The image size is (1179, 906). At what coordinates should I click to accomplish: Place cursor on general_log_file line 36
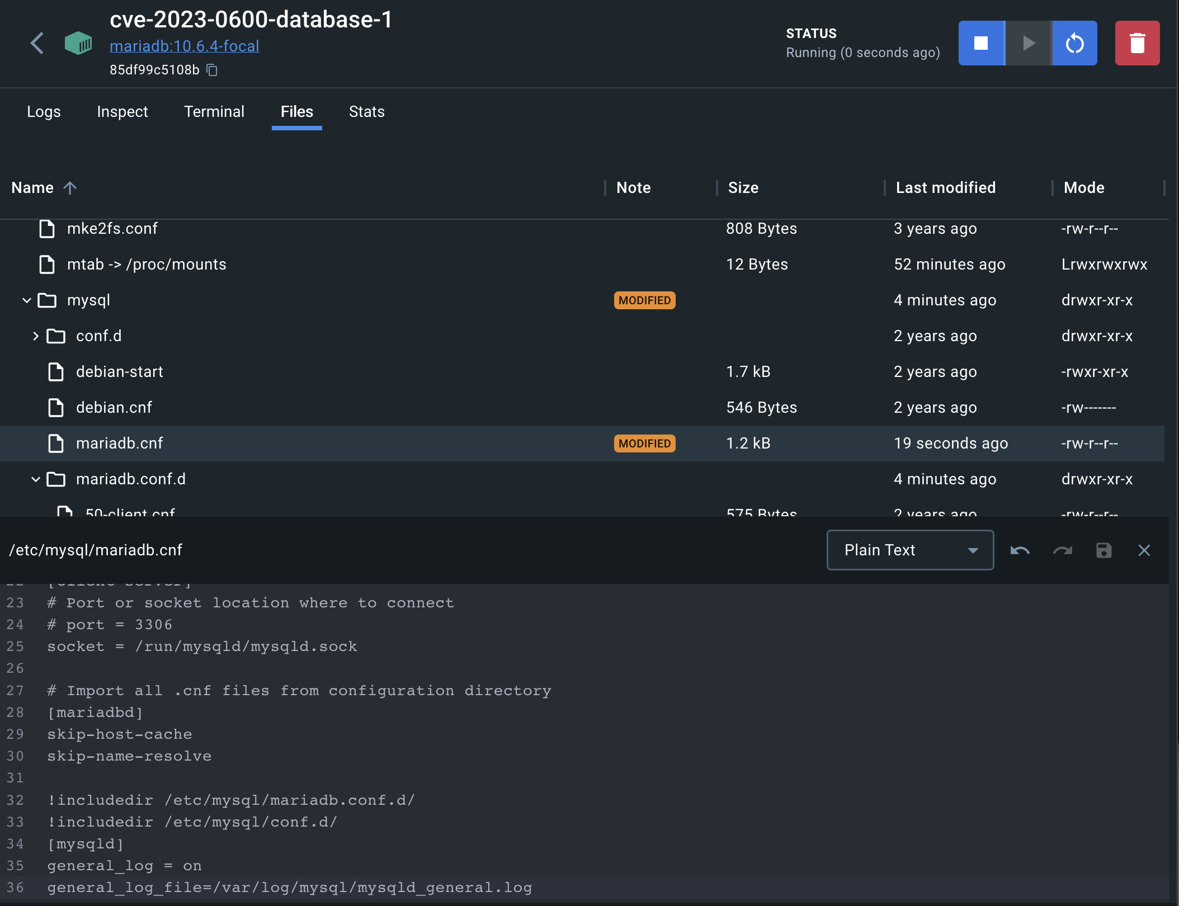tap(289, 888)
